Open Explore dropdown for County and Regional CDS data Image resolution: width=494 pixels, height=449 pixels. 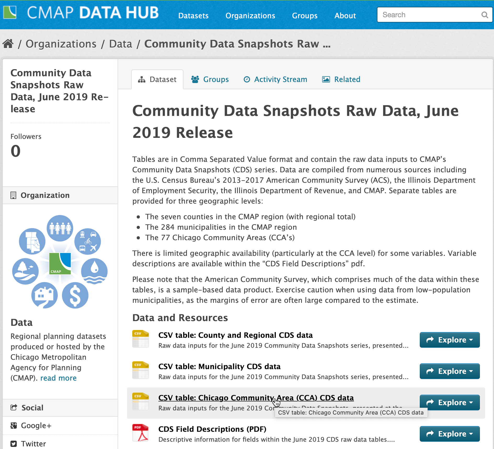(x=450, y=340)
